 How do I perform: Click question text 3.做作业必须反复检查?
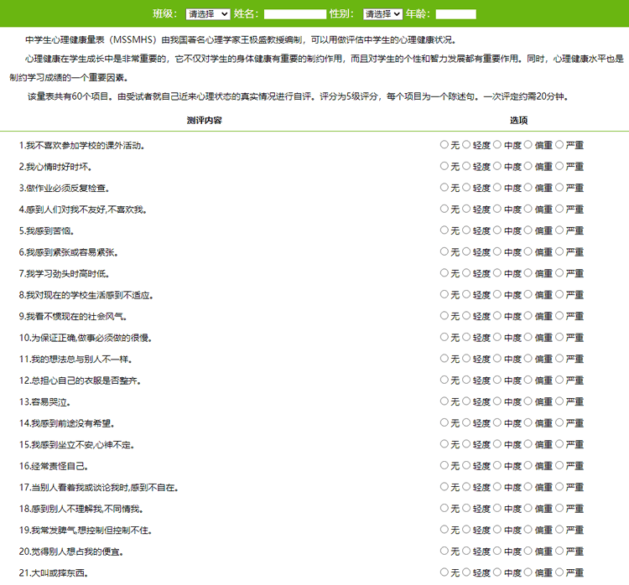[65, 189]
